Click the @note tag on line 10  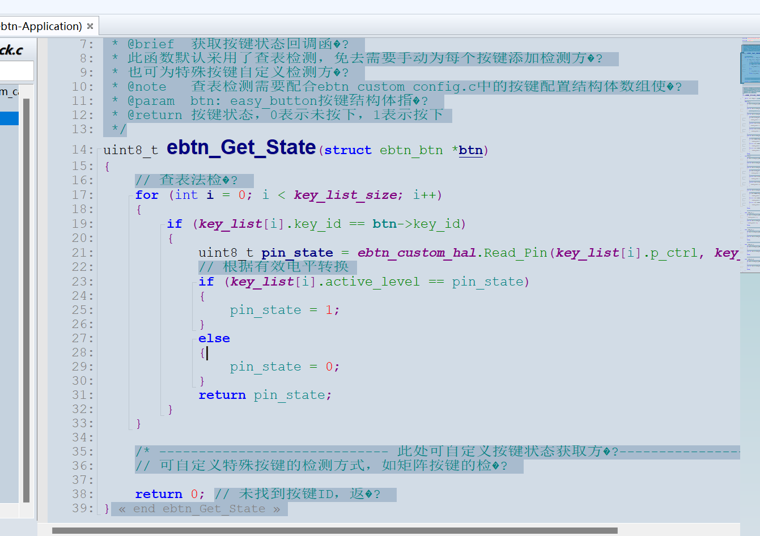(x=147, y=87)
